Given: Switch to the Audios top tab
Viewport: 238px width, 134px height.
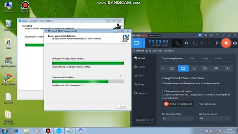Looking at the screenshot, I should pos(218,58).
